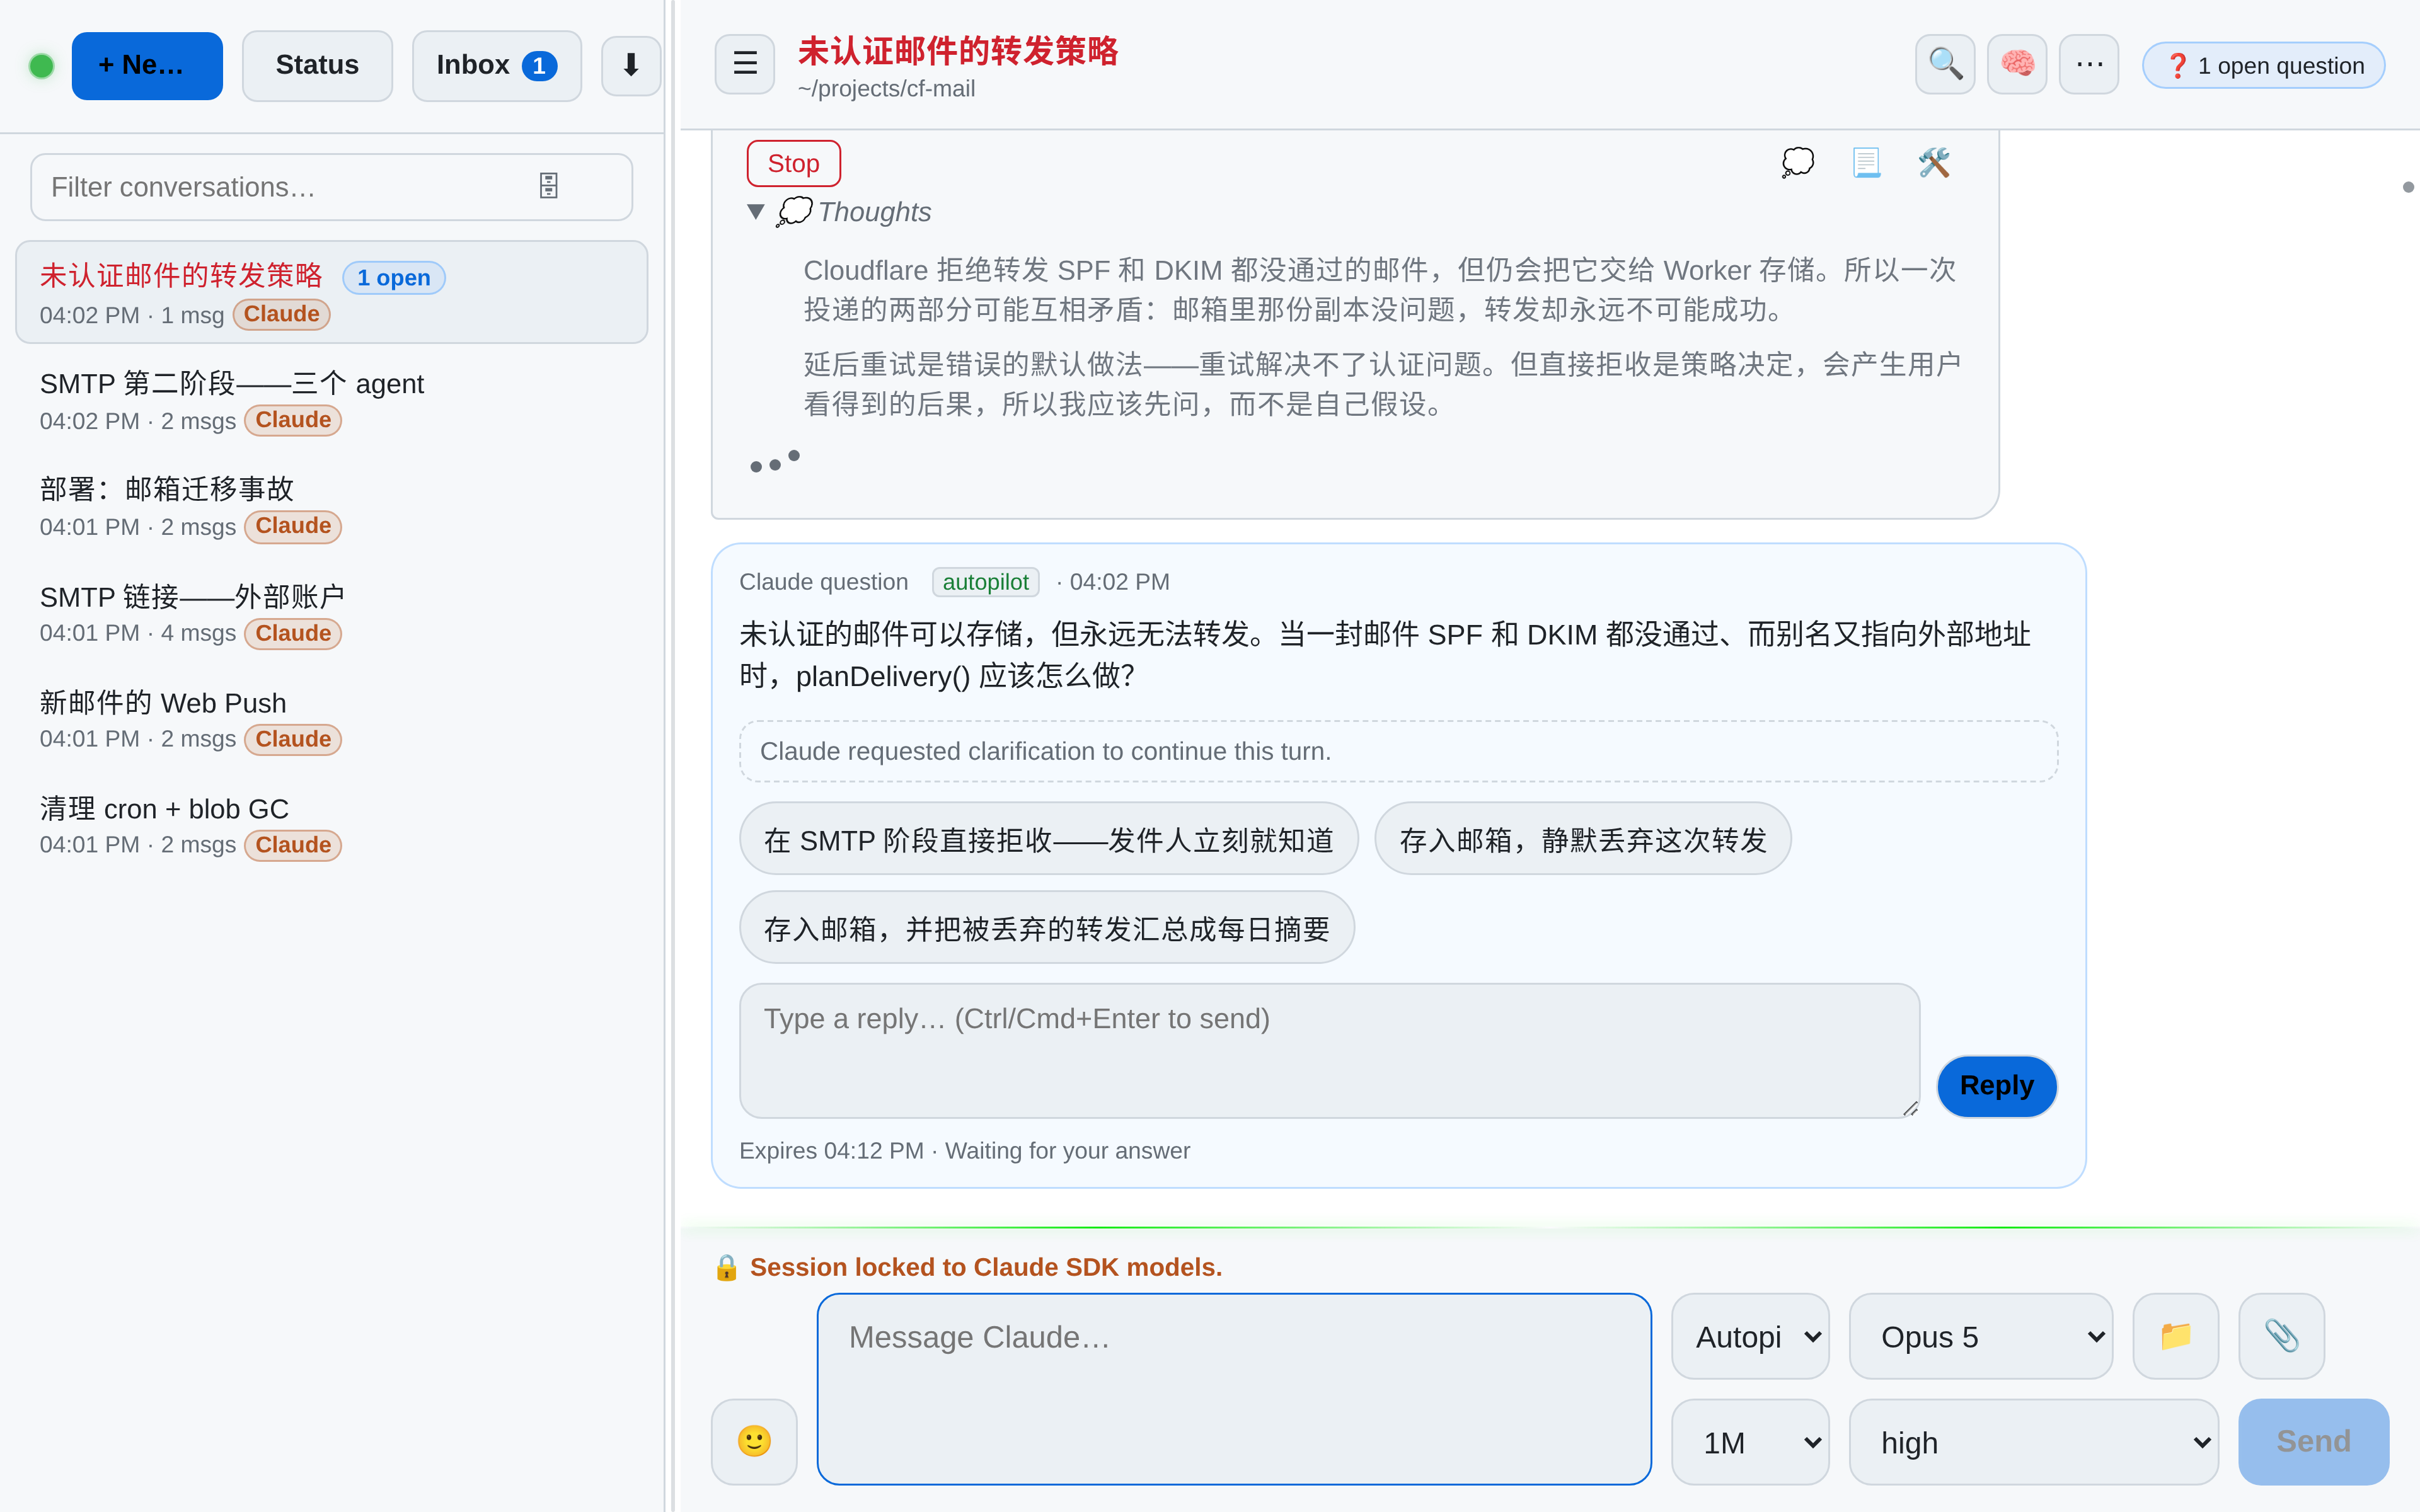Click the red Stop button
Image resolution: width=2420 pixels, height=1512 pixels.
(x=793, y=163)
